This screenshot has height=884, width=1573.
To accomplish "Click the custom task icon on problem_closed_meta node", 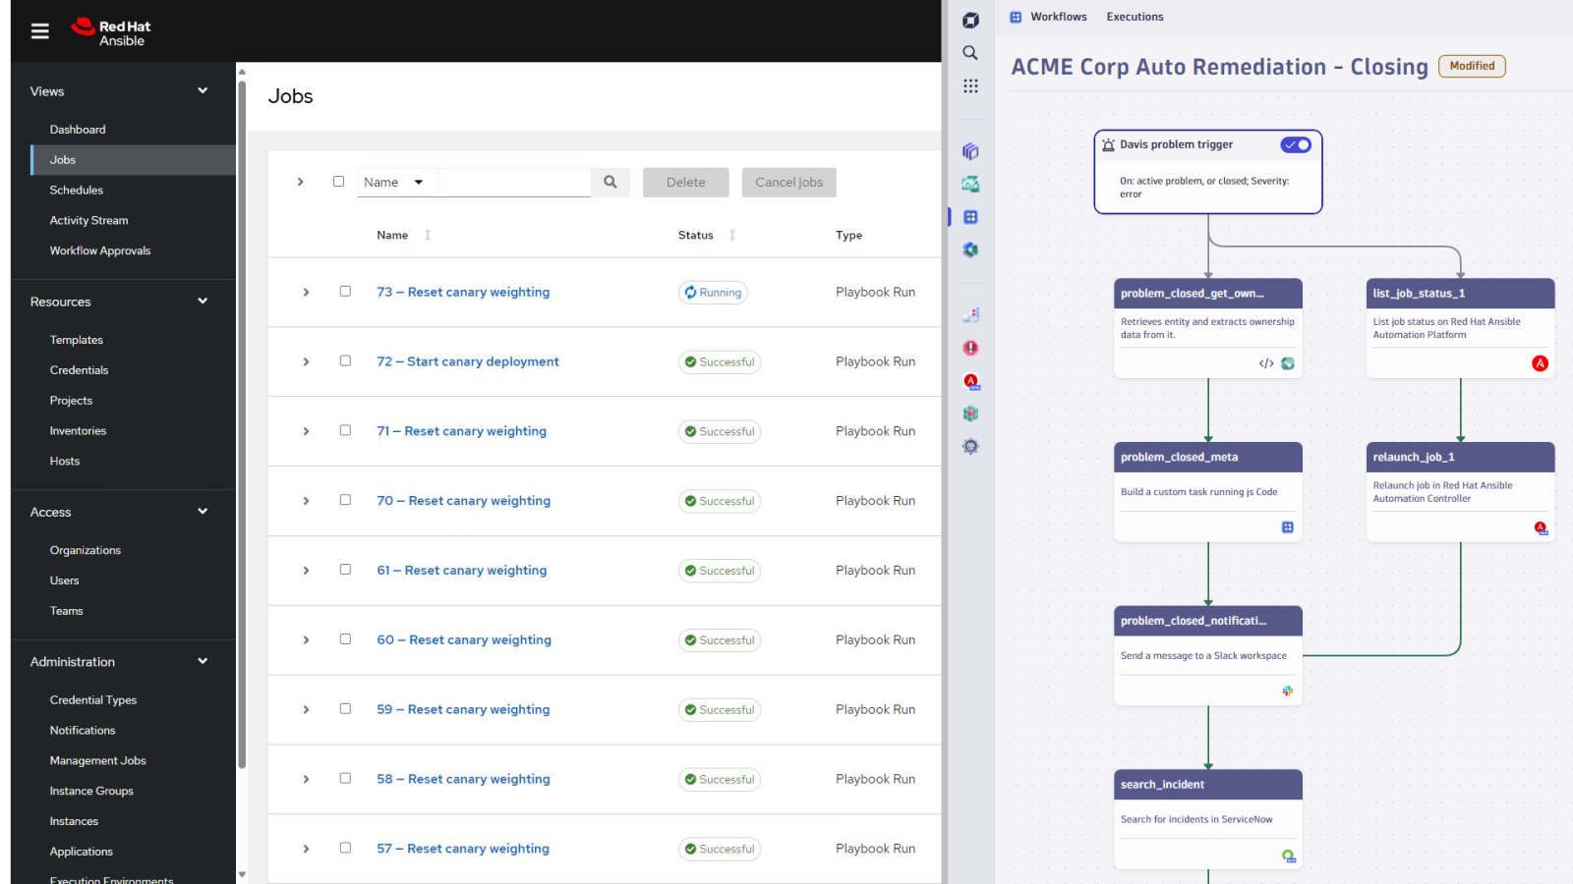I will click(x=1288, y=526).
